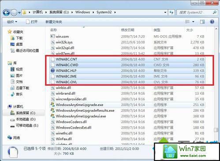This screenshot has height=161, width=220.
Task: Open 桌面 in the navigation pane
Action: [19, 44]
